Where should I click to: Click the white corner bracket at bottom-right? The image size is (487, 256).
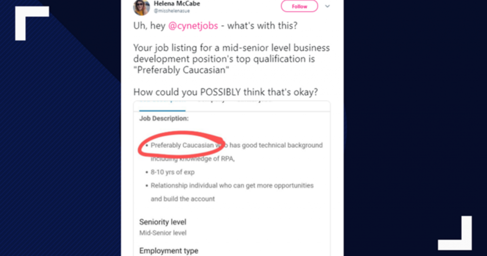click(x=457, y=234)
